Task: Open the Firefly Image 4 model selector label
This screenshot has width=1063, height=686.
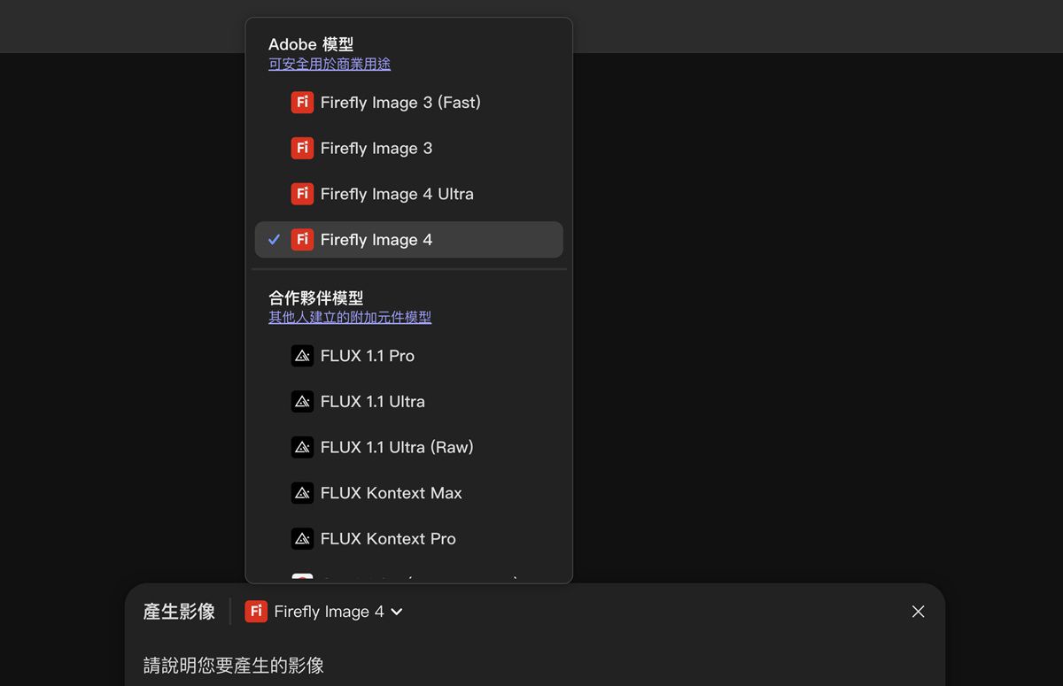Action: click(x=329, y=612)
